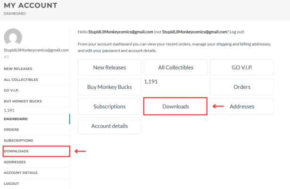Open Account Details sidebar item
This screenshot has height=189, width=290.
coord(20,173)
